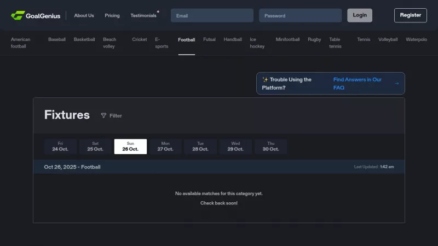
Task: Click the GoalGenius logo icon
Action: [18, 15]
